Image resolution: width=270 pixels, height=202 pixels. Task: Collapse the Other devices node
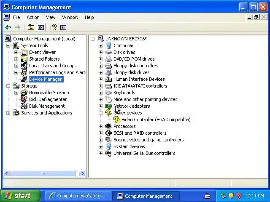[100, 113]
